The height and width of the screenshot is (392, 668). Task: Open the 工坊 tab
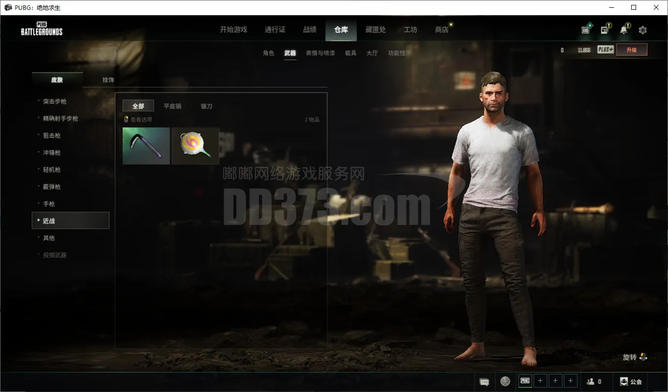(411, 30)
